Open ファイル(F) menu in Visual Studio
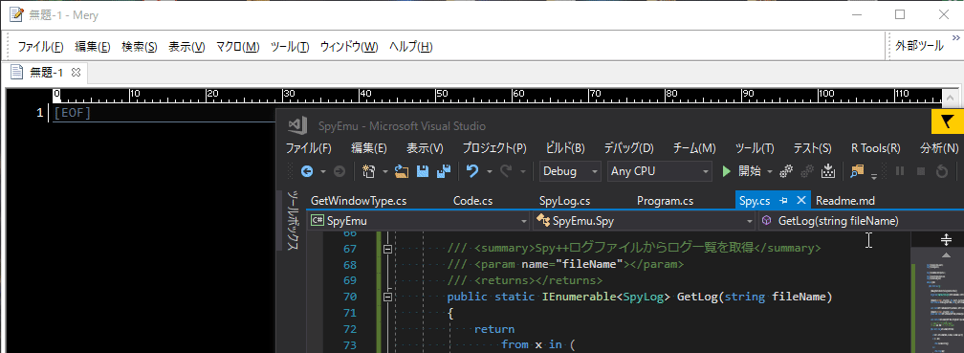964x353 pixels. (309, 148)
